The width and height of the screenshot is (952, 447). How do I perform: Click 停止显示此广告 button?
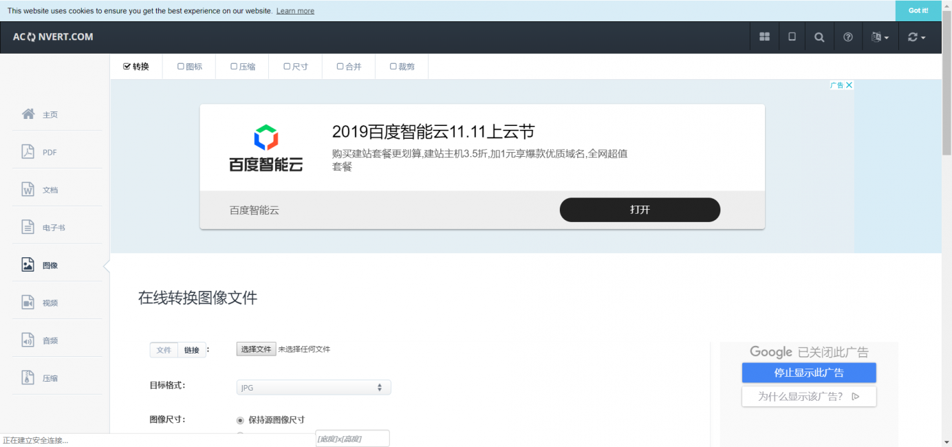click(x=809, y=373)
